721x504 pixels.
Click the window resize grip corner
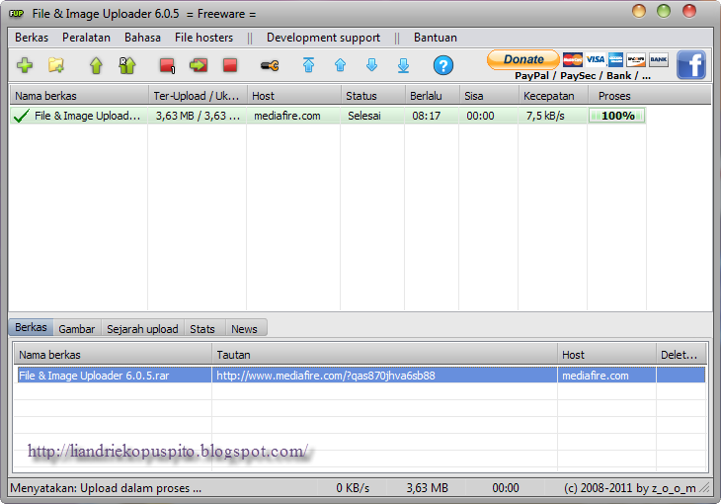pyautogui.click(x=704, y=489)
